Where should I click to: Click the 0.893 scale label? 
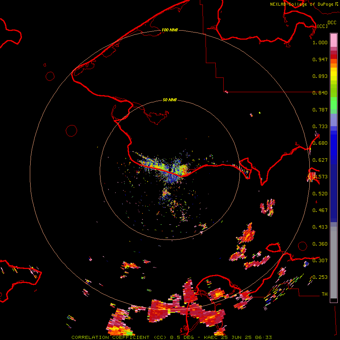point(320,76)
